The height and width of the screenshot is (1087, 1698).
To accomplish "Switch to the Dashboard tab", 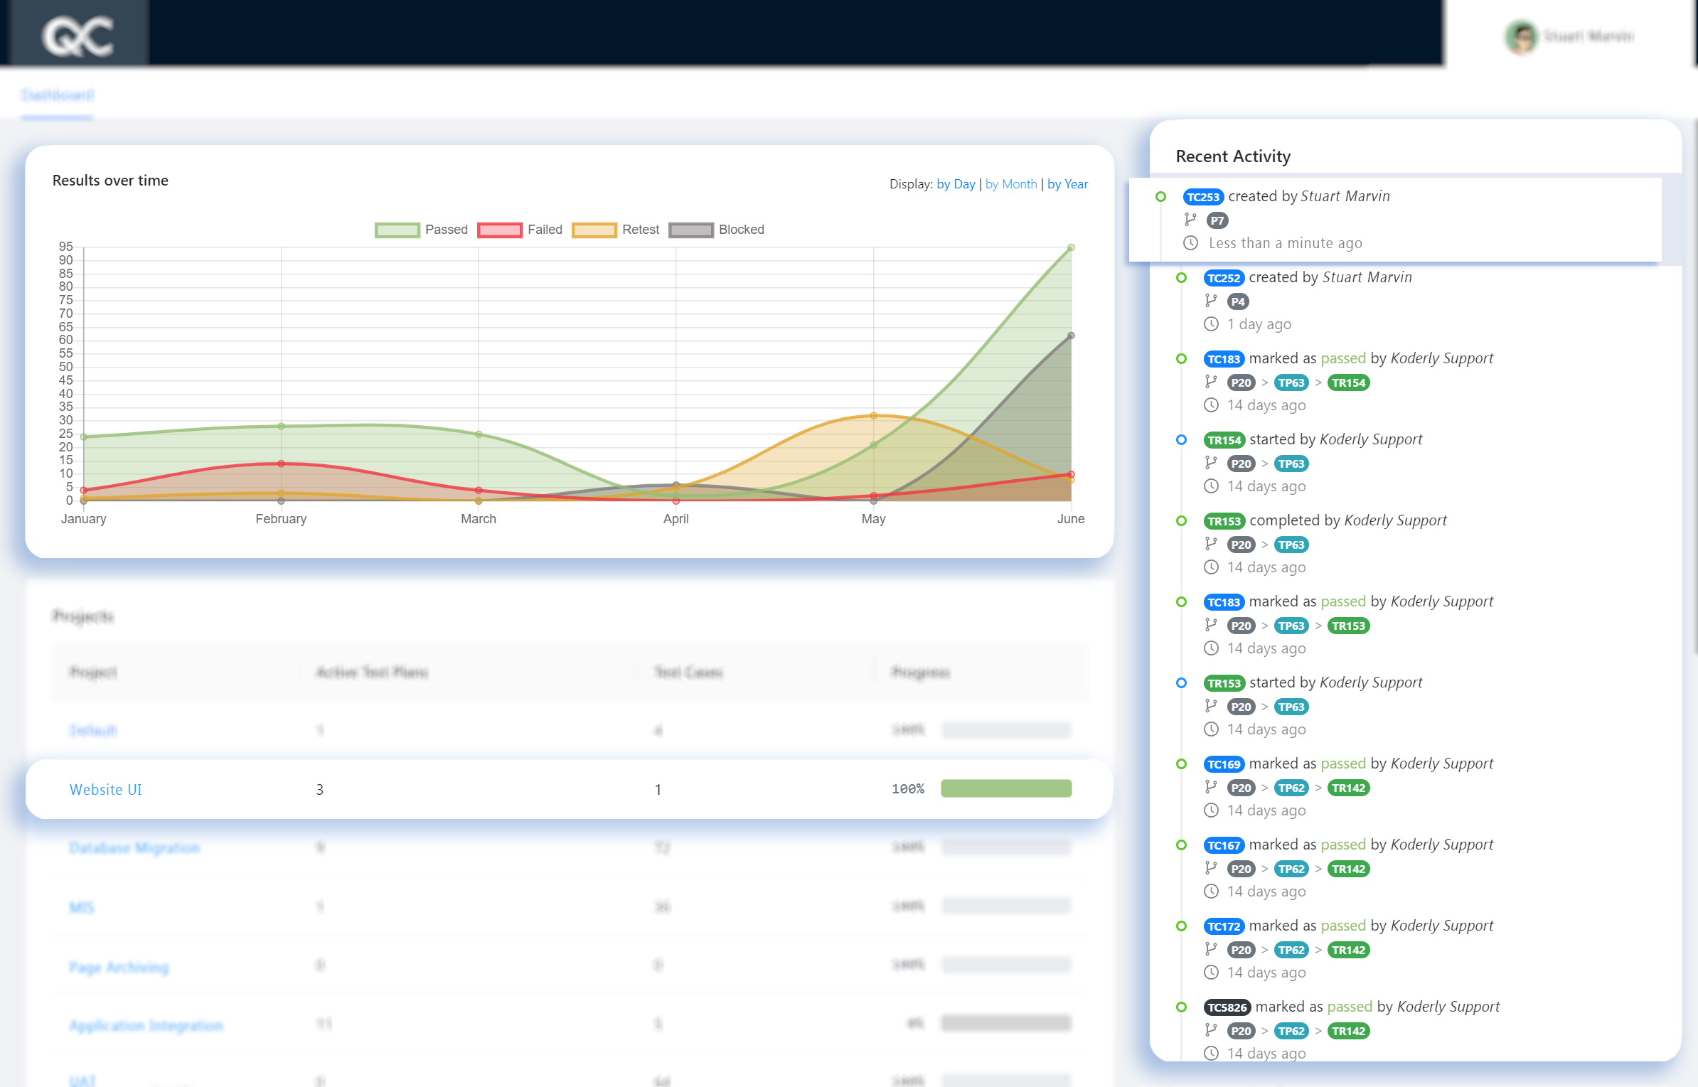I will (57, 95).
